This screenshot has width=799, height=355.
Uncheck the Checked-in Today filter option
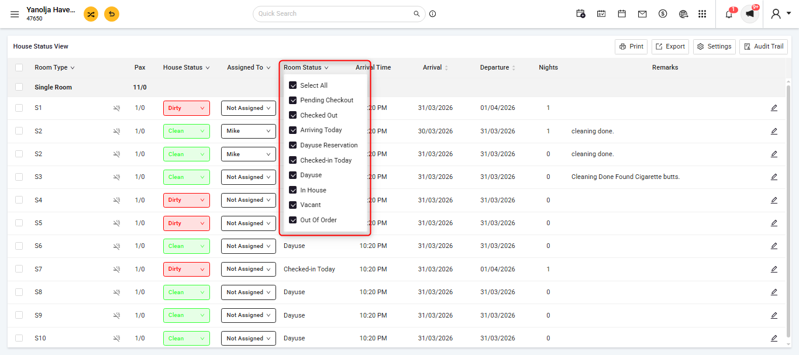(x=293, y=160)
